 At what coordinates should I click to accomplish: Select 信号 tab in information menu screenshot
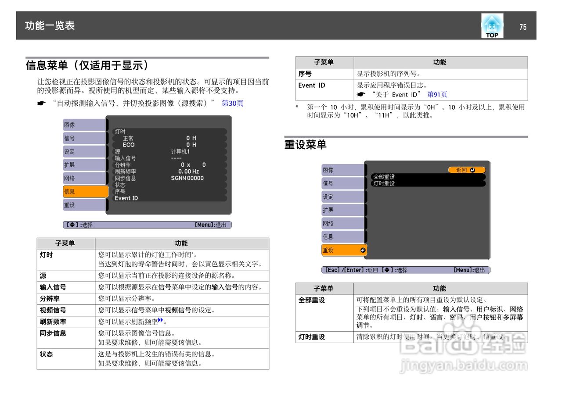click(x=84, y=138)
